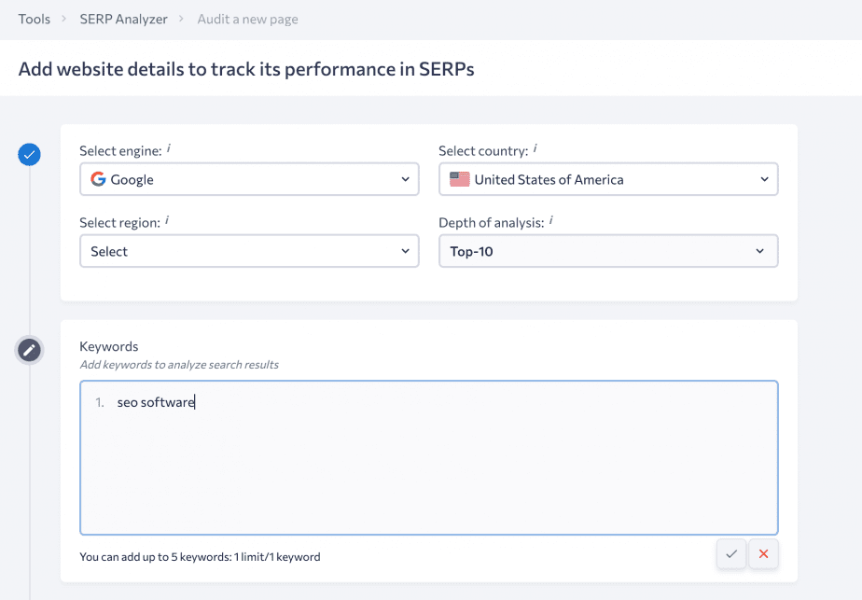
Task: Open the Select engine dropdown
Action: (249, 178)
